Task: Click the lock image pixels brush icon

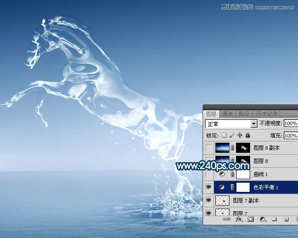Action: (x=232, y=136)
